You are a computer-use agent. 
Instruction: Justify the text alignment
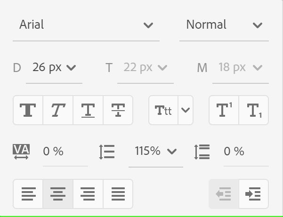pos(118,193)
